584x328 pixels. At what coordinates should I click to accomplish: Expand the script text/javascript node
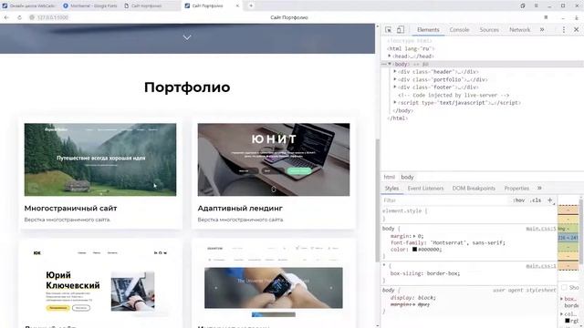395,103
